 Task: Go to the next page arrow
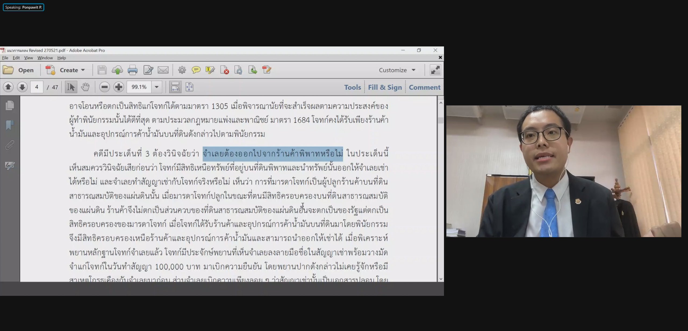(x=22, y=87)
